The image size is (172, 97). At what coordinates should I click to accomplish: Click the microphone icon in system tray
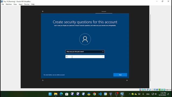pos(143,94)
